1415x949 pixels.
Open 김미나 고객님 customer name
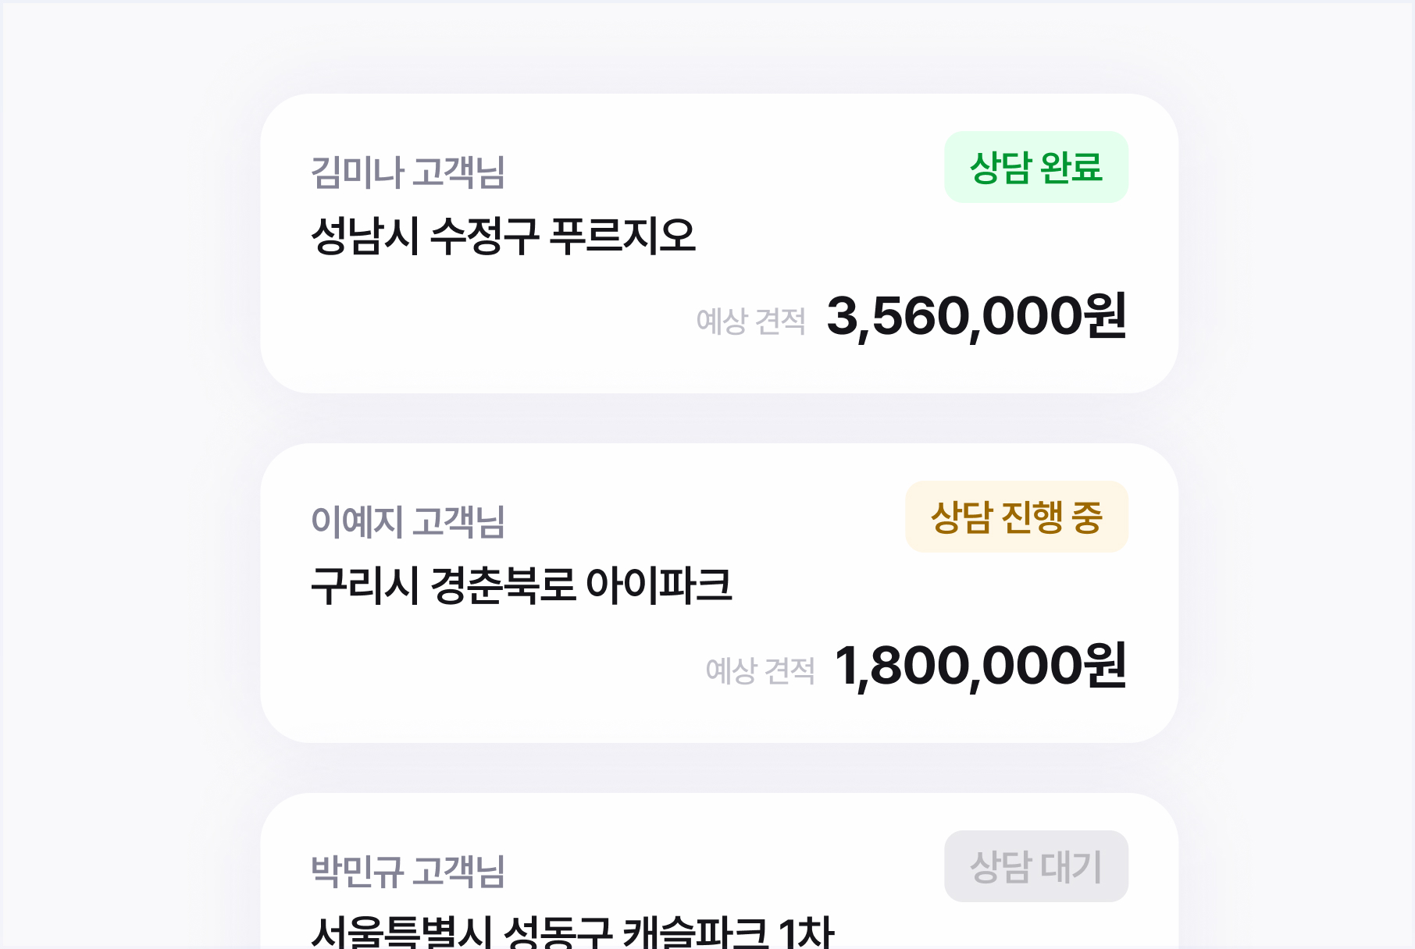[x=408, y=172]
